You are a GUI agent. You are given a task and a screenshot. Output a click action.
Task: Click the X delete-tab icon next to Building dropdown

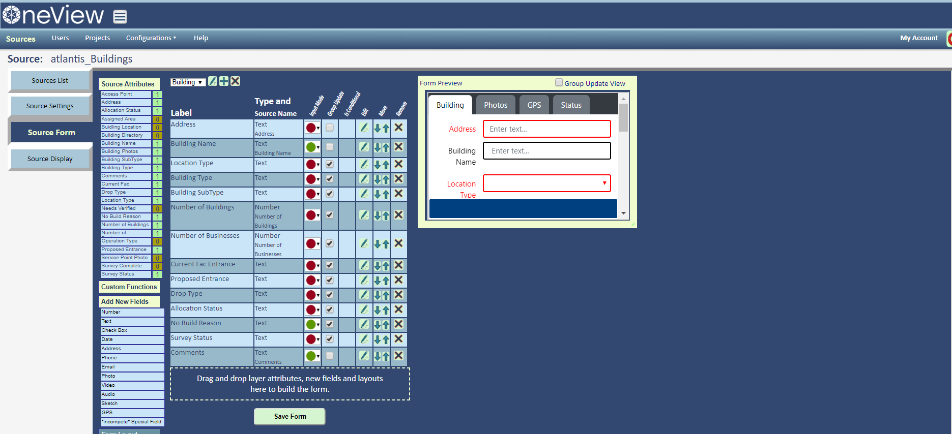click(235, 81)
